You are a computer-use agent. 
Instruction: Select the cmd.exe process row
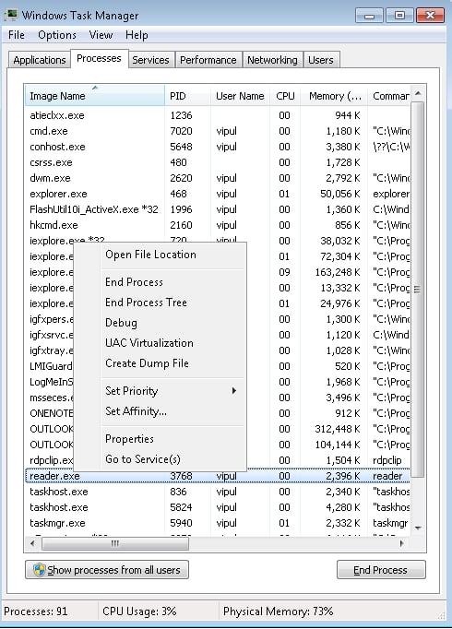[218, 131]
